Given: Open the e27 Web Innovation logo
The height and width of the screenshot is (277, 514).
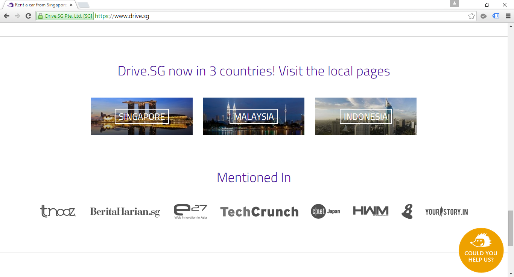Looking at the screenshot, I should click(x=190, y=211).
